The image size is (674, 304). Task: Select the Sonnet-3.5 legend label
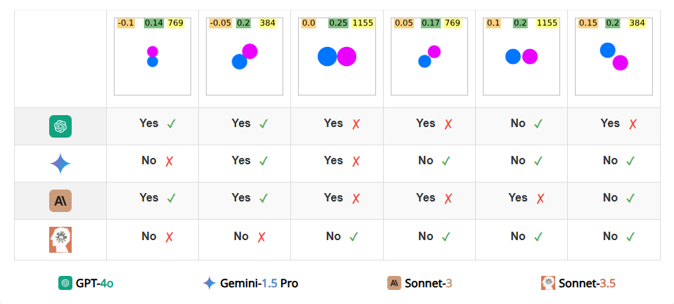pyautogui.click(x=587, y=284)
